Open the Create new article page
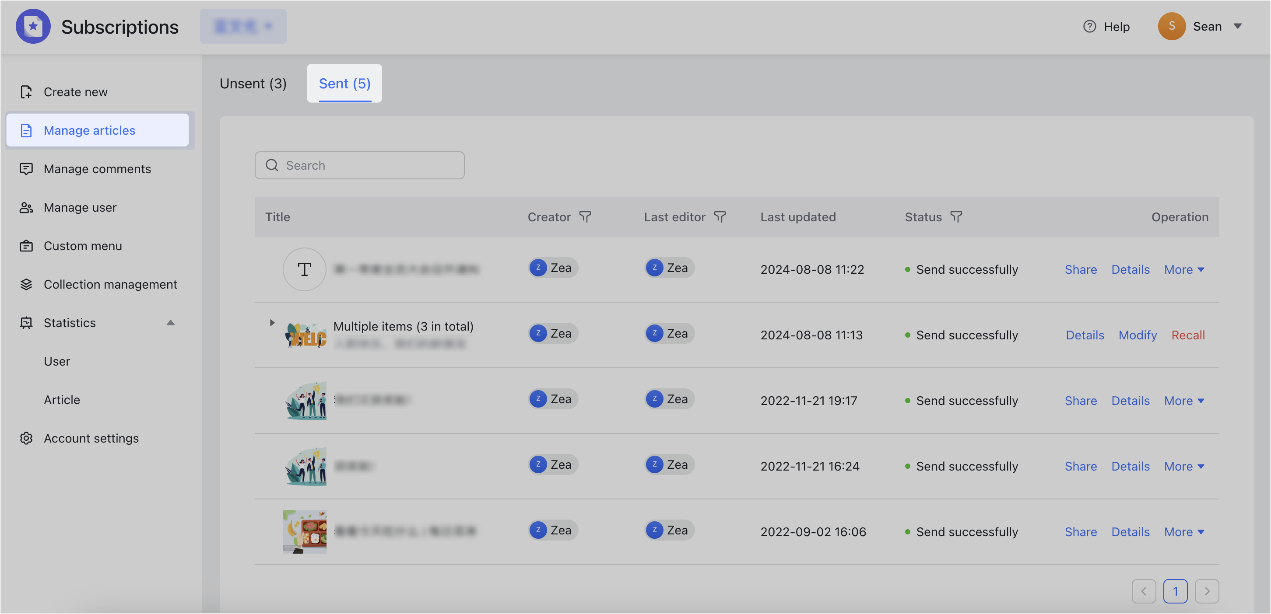 pos(75,92)
